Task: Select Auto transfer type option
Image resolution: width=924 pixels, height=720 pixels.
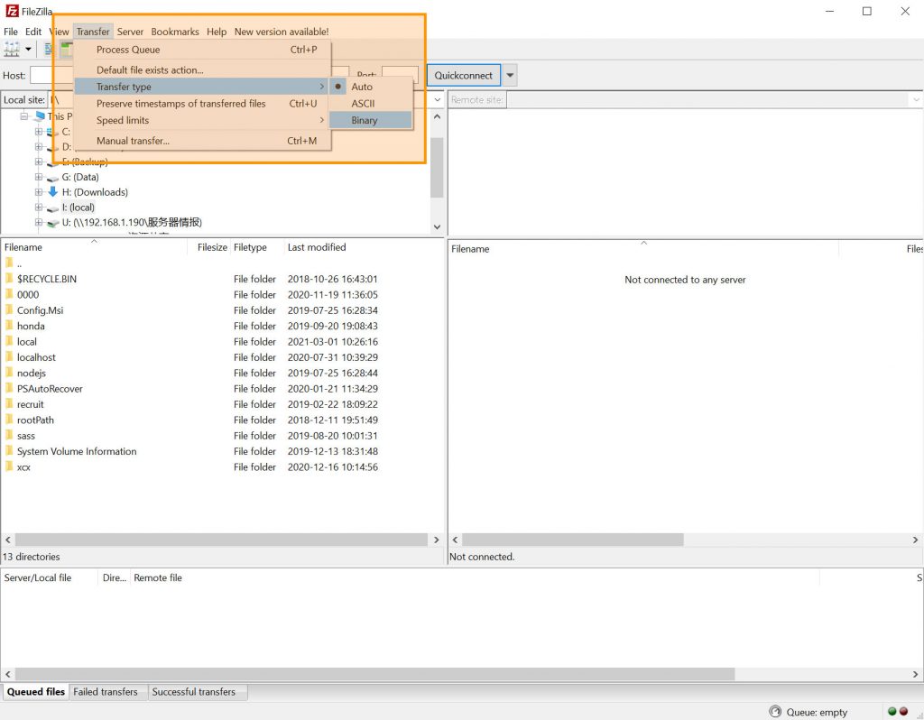Action: (362, 87)
